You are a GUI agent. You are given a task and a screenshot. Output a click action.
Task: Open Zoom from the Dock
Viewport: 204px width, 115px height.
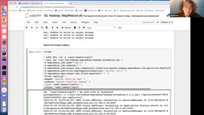[x=4, y=96]
